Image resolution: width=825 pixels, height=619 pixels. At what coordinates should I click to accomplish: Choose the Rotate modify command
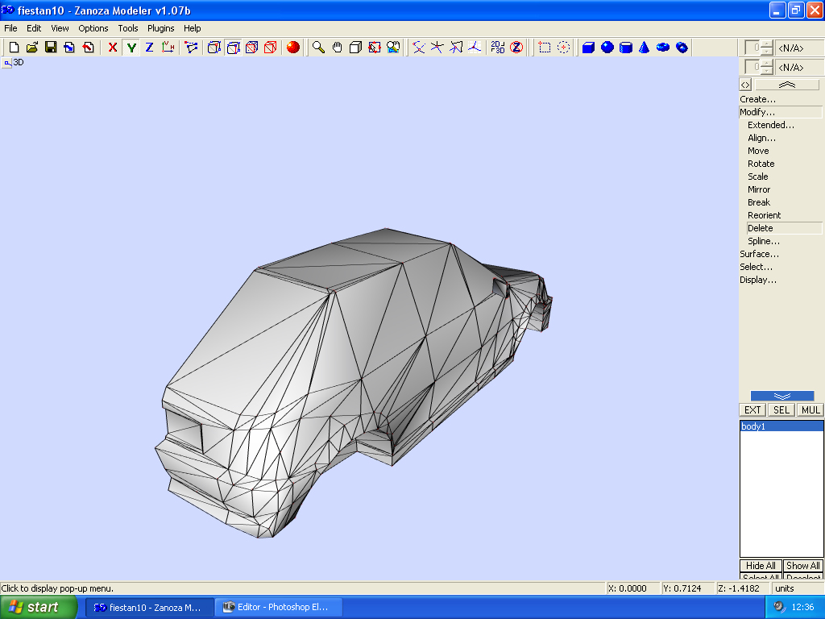pyautogui.click(x=761, y=164)
